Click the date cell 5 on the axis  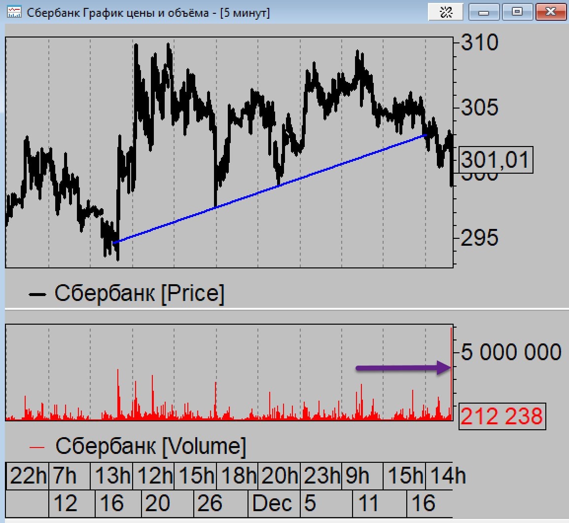click(x=326, y=503)
